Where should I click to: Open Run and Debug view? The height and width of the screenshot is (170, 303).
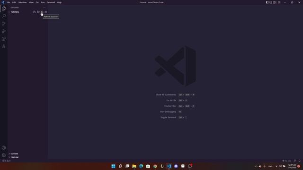pos(4,31)
